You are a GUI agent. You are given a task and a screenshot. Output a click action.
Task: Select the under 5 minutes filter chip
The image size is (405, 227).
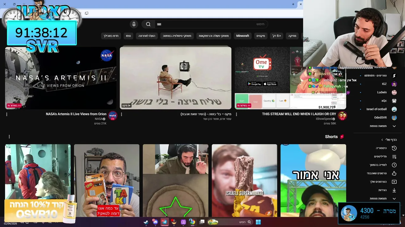pyautogui.click(x=277, y=36)
